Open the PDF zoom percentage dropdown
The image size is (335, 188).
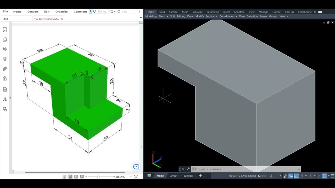pyautogui.click(x=131, y=177)
